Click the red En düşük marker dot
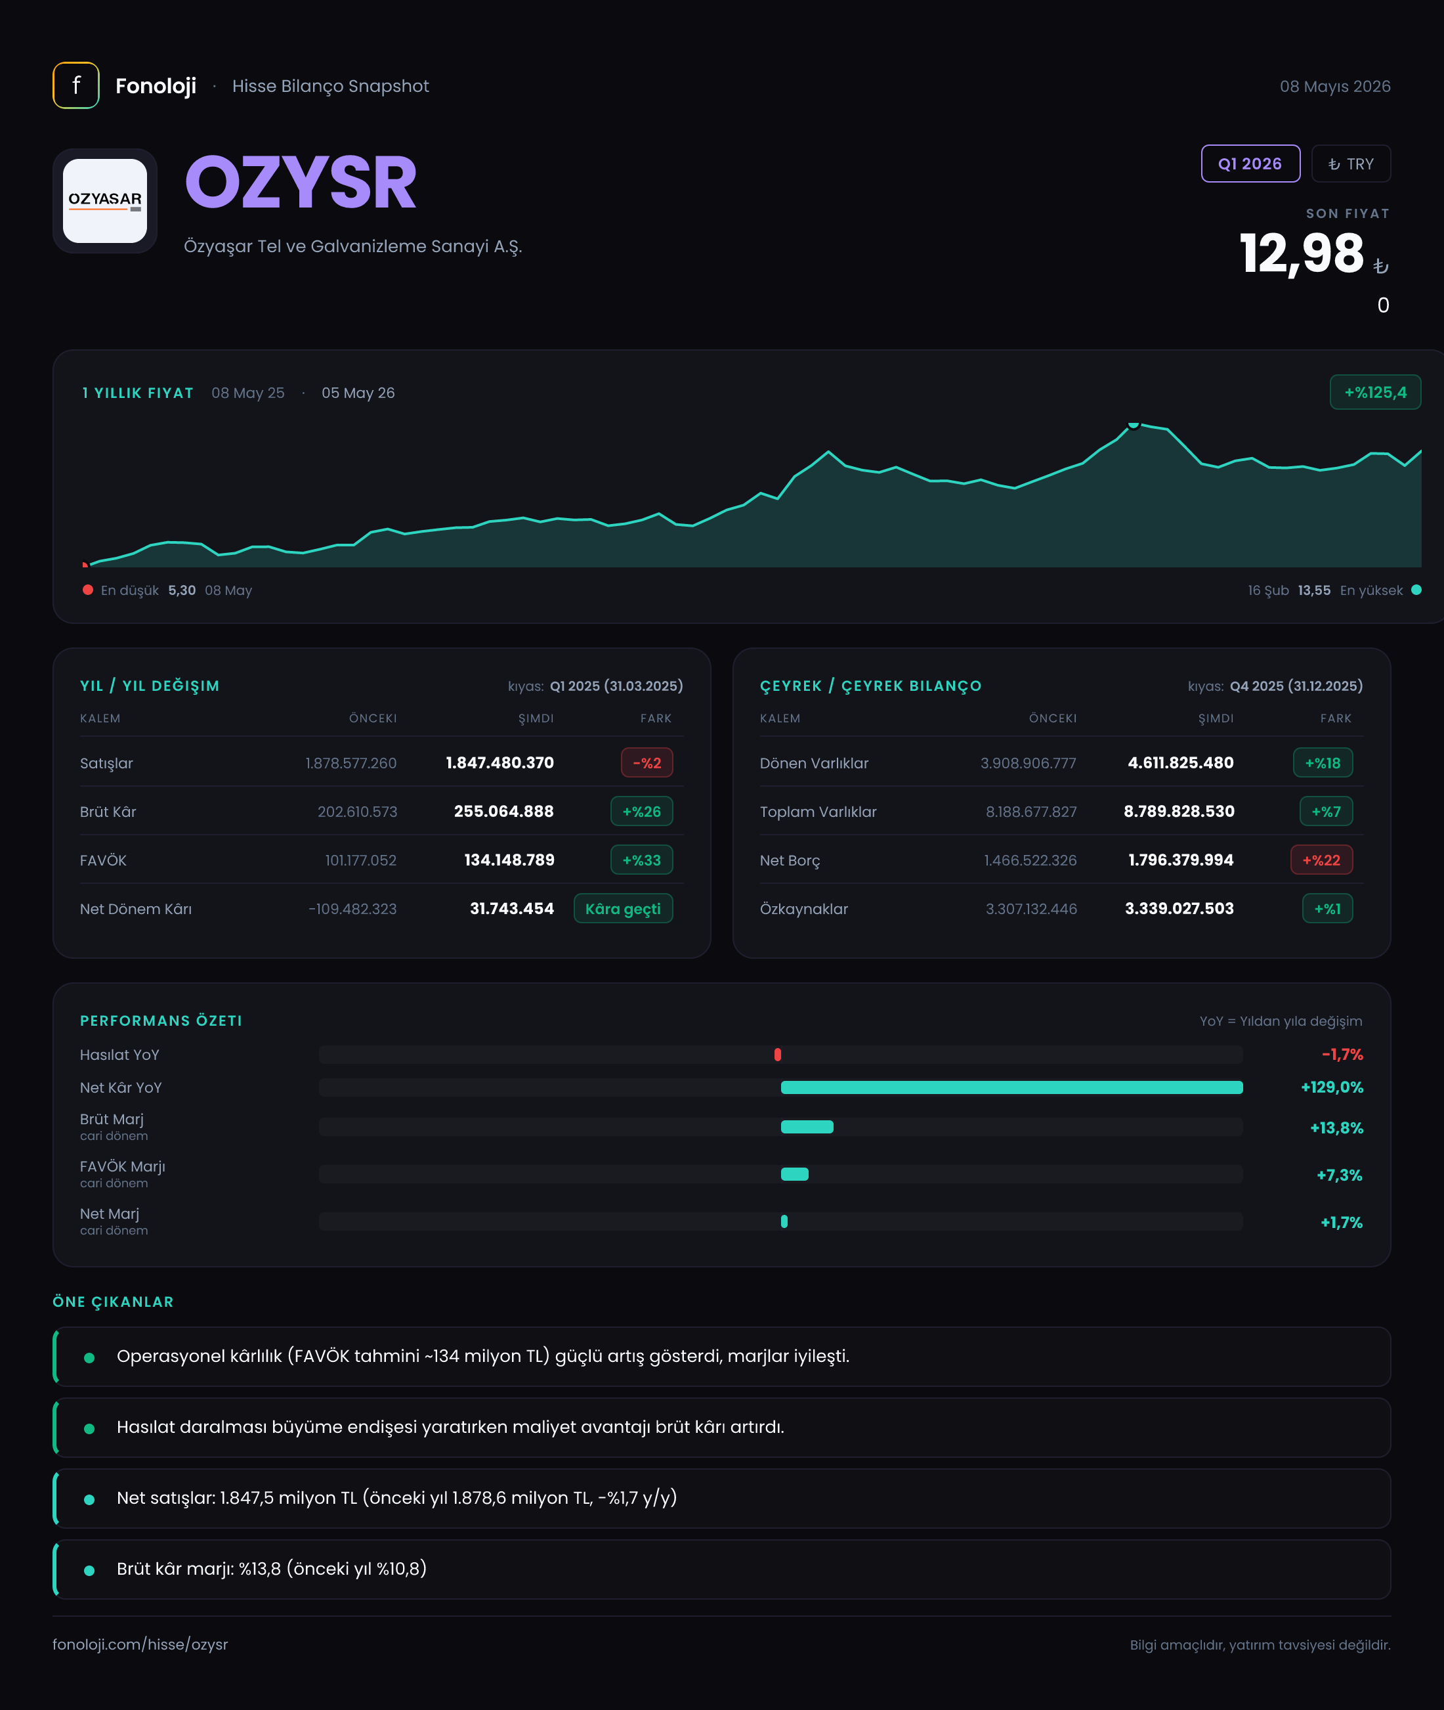Image resolution: width=1444 pixels, height=1710 pixels. click(x=87, y=590)
